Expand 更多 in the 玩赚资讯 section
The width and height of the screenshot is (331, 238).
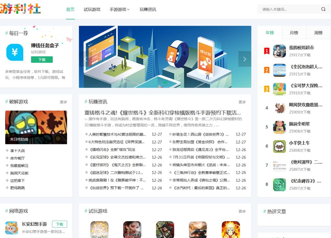click(242, 102)
